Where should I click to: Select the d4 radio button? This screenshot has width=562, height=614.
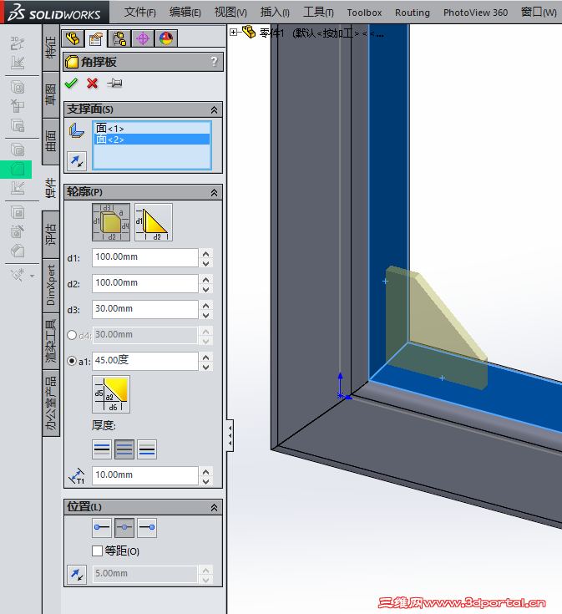pos(72,335)
